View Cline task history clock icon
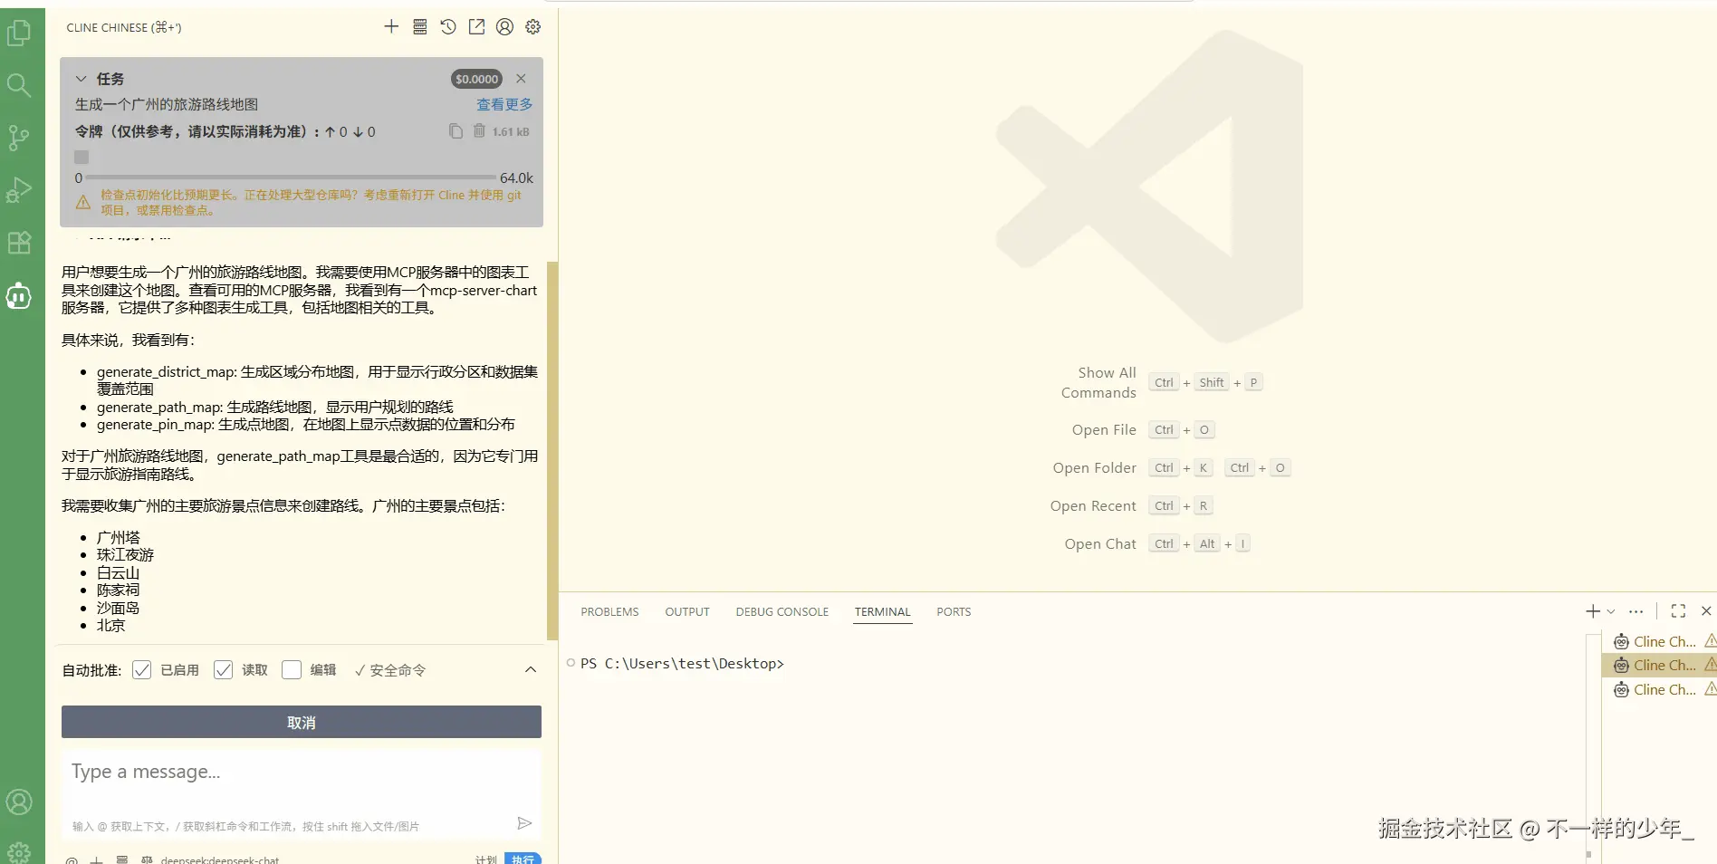Image resolution: width=1717 pixels, height=864 pixels. point(447,27)
